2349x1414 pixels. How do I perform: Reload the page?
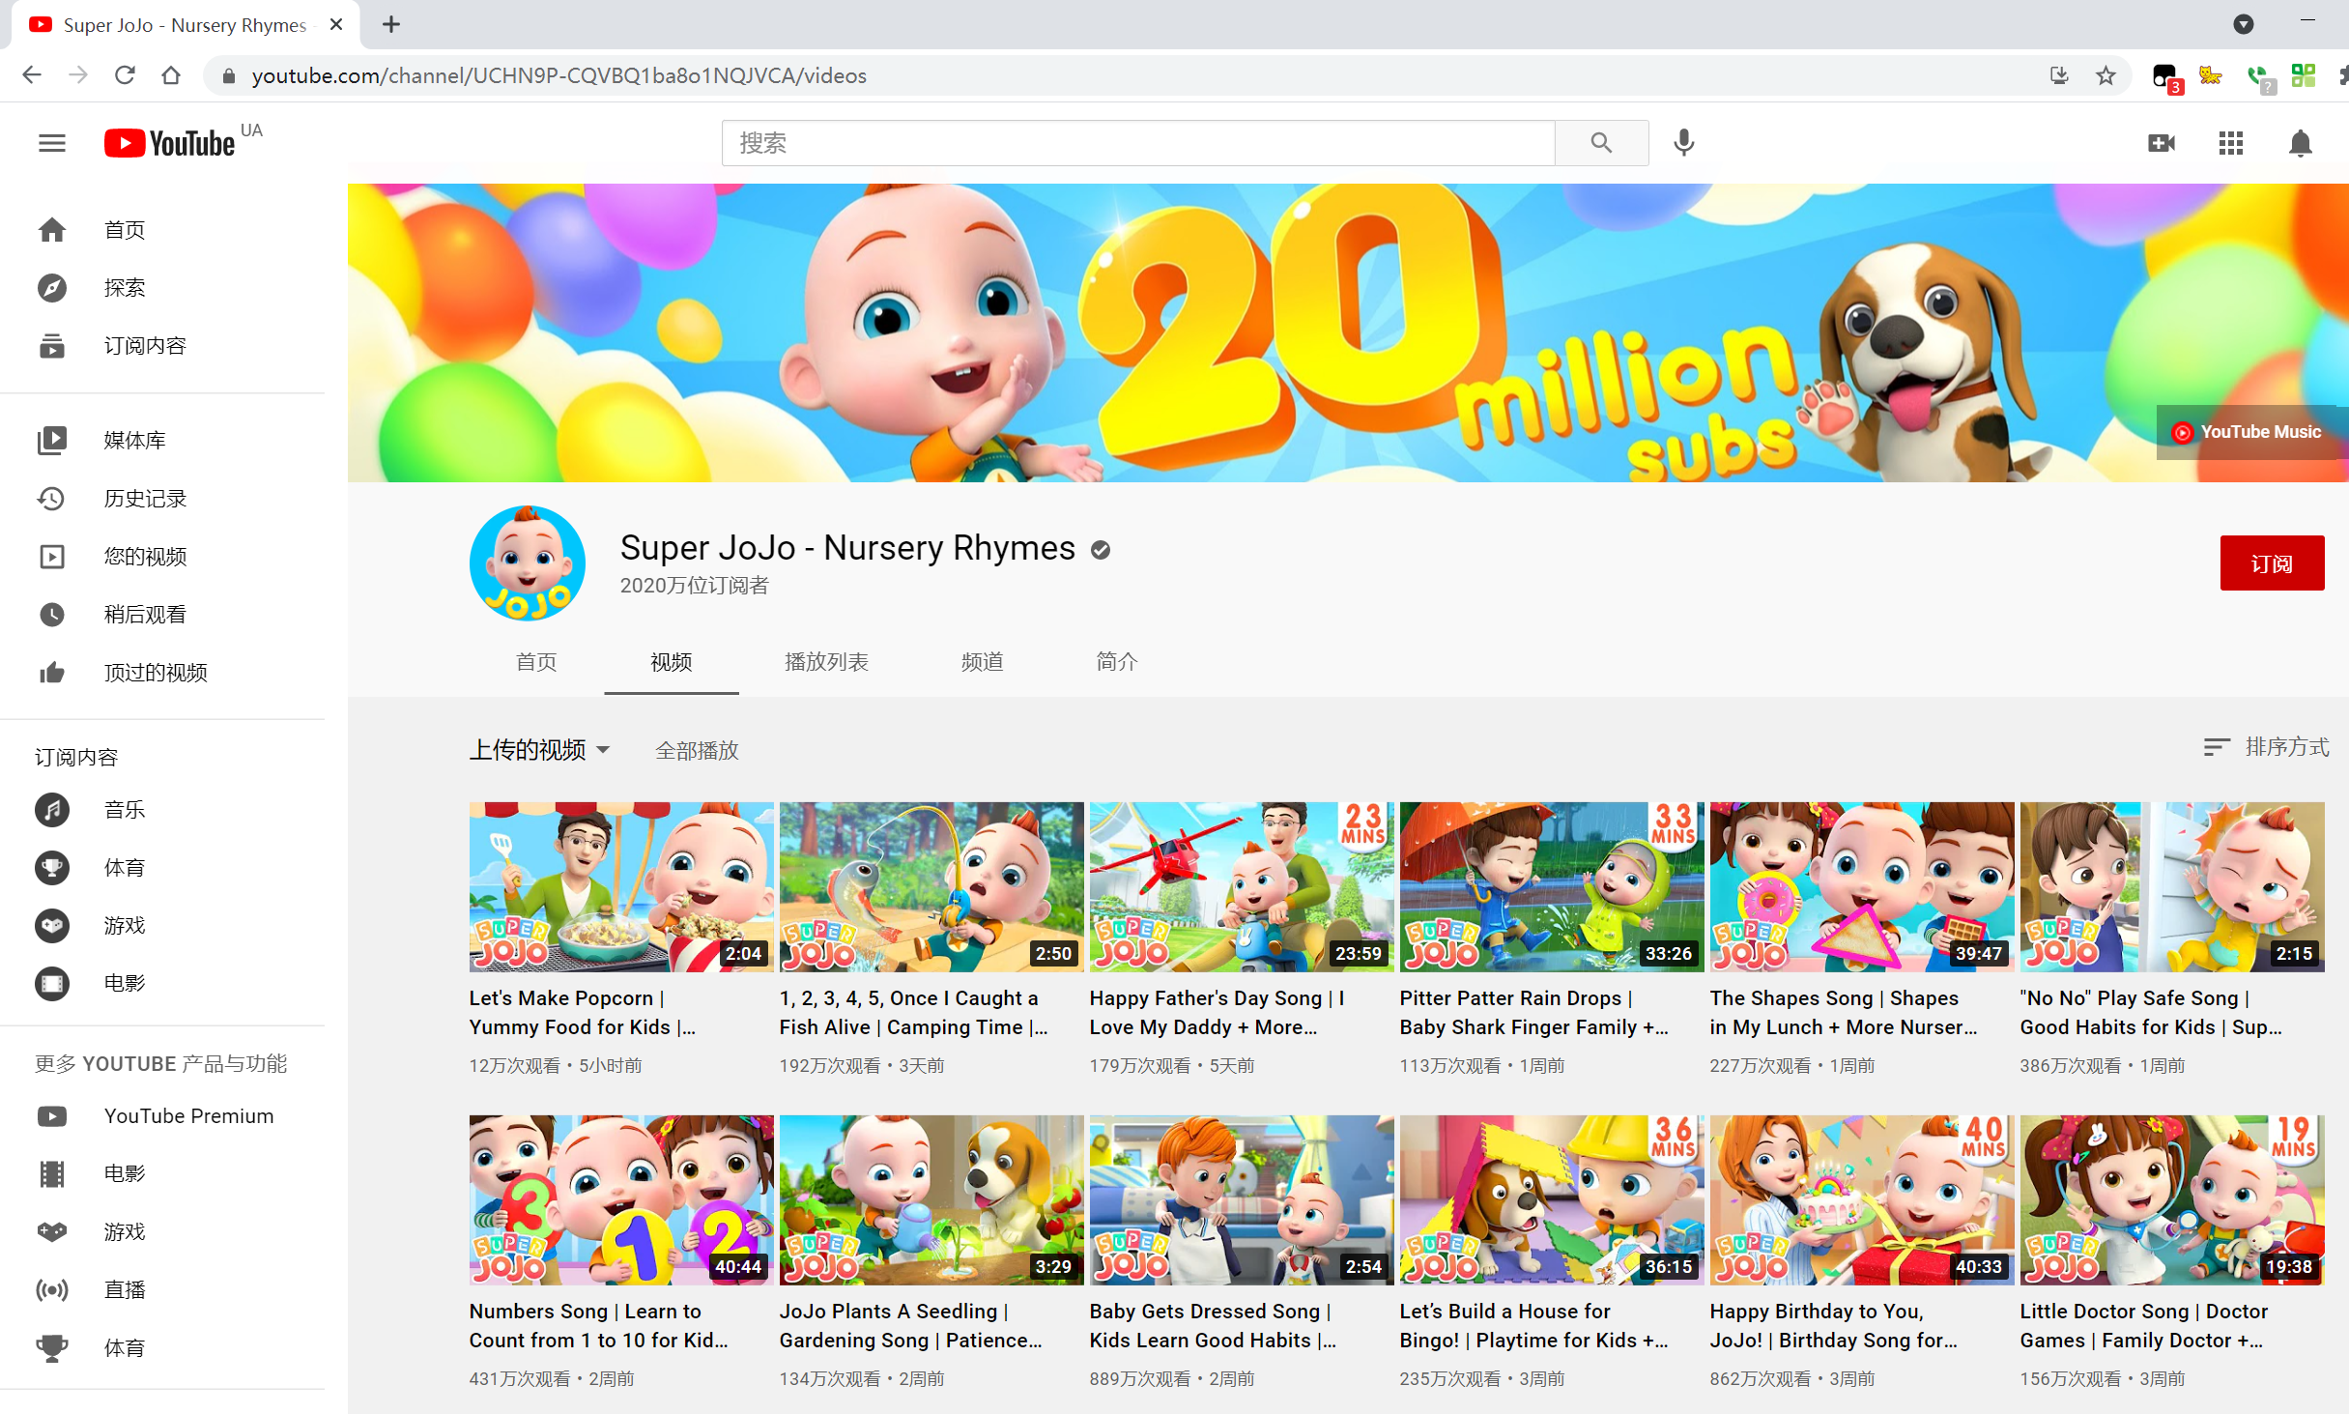125,75
